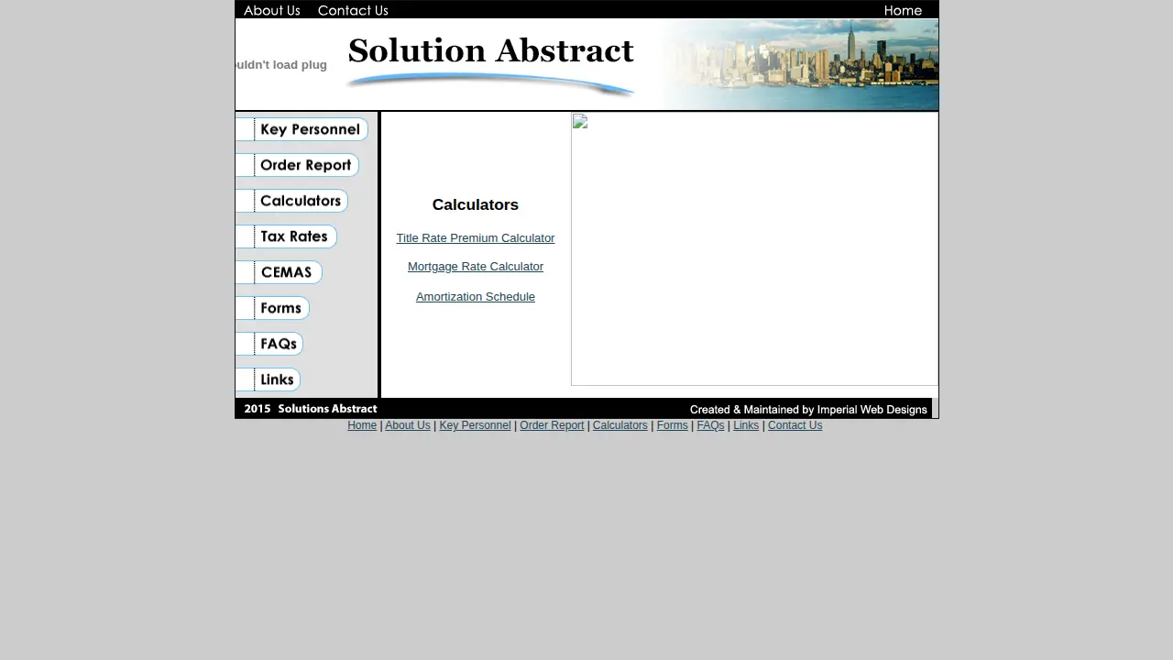The image size is (1173, 660).
Task: Go to Contact Us in top bar
Action: coord(353,10)
